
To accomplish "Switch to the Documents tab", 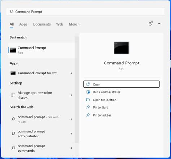I will click(42, 24).
